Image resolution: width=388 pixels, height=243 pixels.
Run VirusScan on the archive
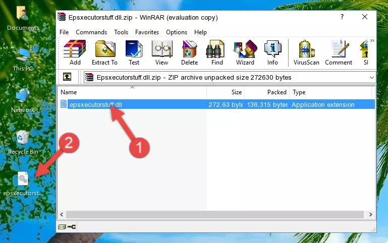(306, 52)
